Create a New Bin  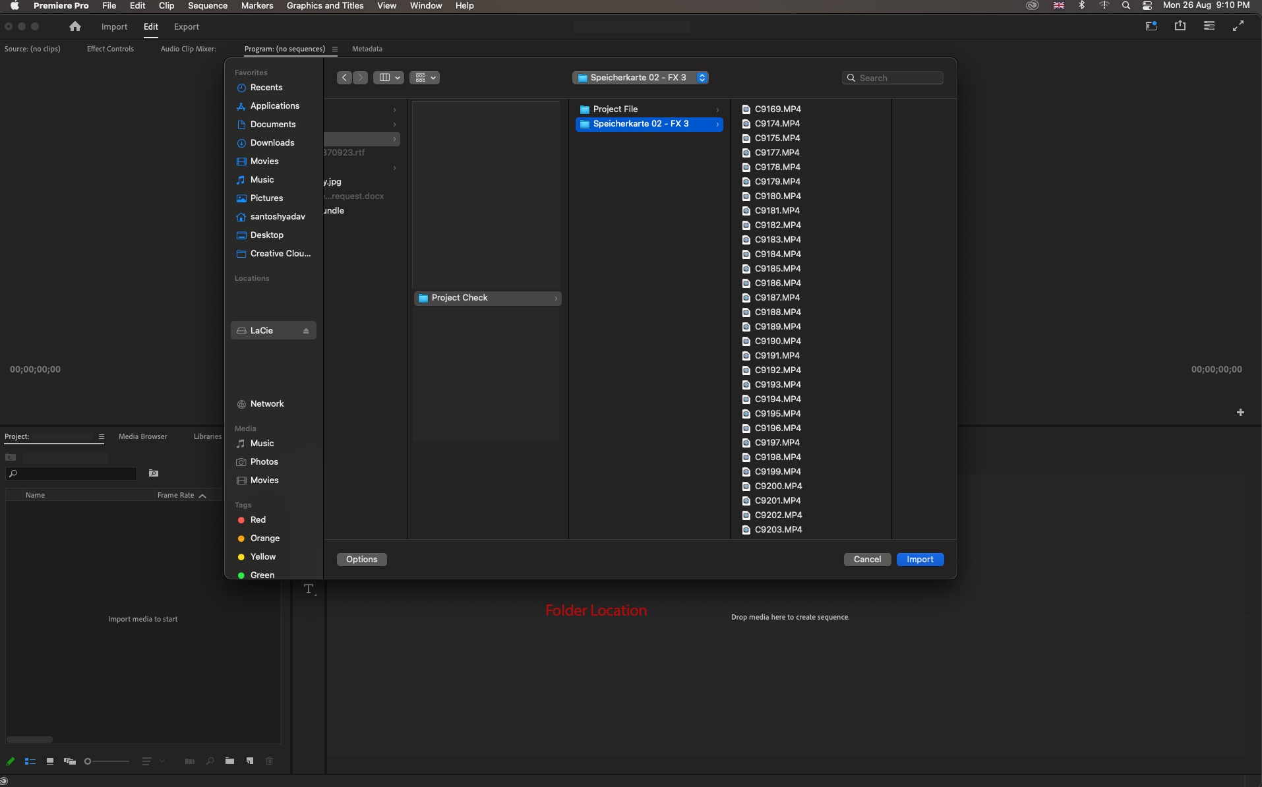pos(229,761)
